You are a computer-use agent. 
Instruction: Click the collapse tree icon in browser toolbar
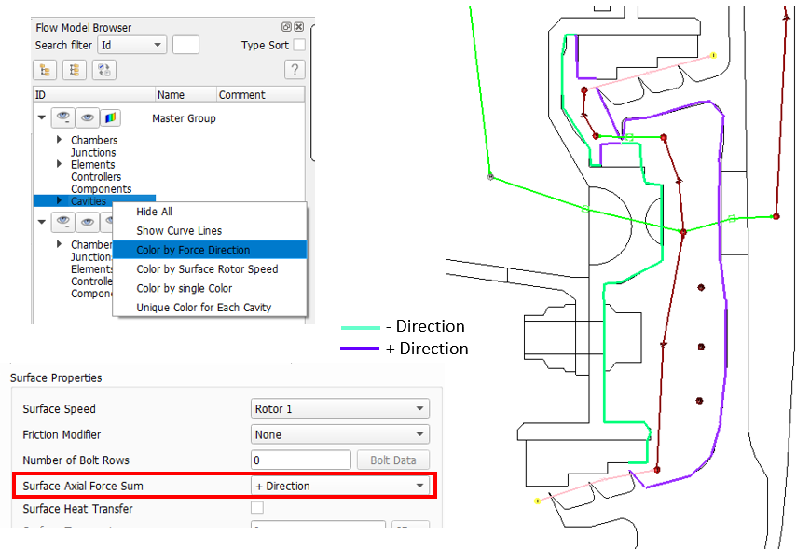[74, 70]
